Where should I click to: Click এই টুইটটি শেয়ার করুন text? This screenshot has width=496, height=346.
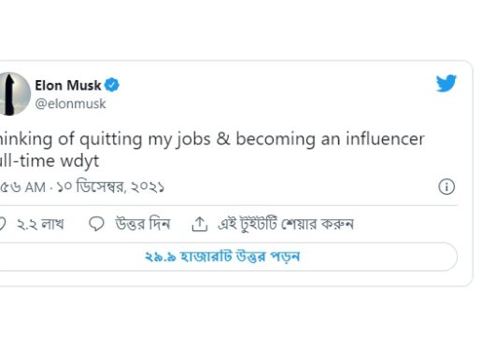click(286, 224)
